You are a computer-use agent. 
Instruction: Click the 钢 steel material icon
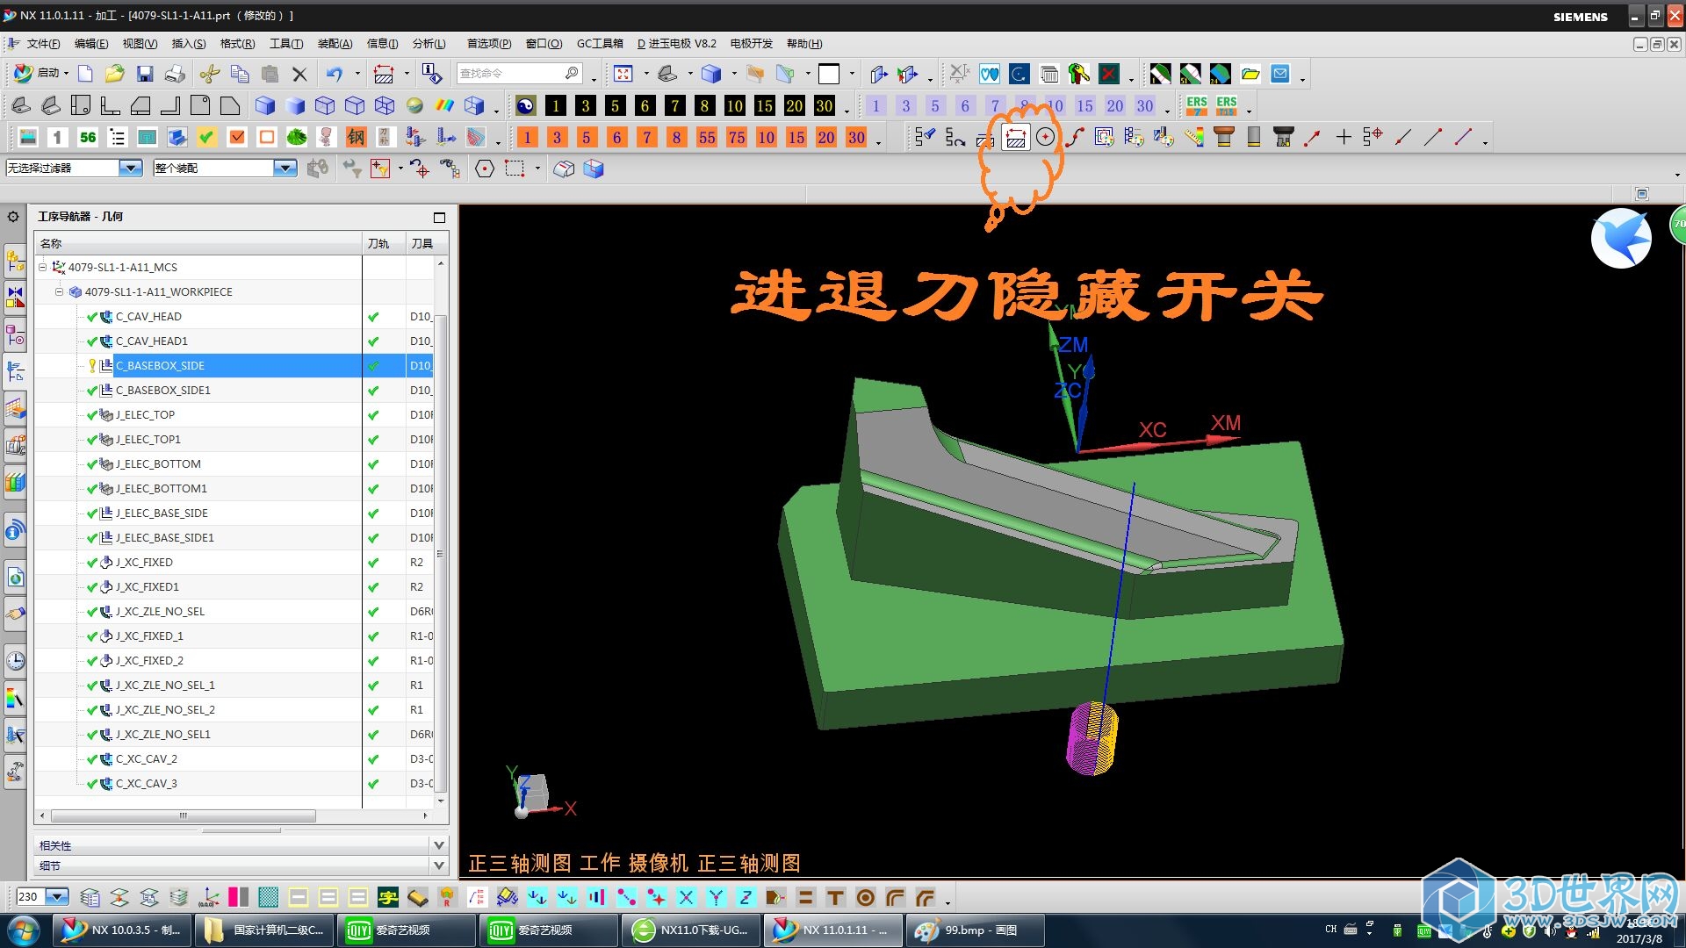356,137
